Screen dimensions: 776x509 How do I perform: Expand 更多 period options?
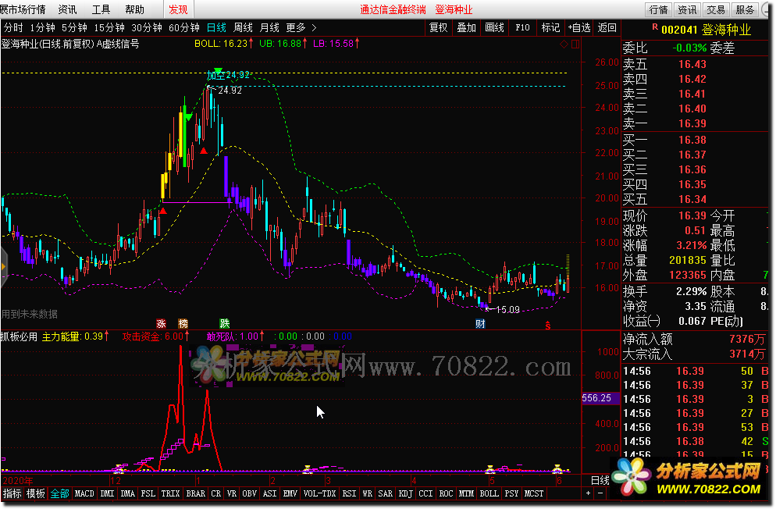301,27
